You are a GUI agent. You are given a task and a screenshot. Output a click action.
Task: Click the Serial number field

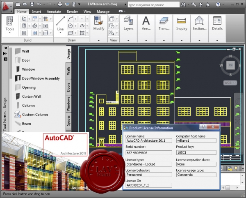pos(149,152)
